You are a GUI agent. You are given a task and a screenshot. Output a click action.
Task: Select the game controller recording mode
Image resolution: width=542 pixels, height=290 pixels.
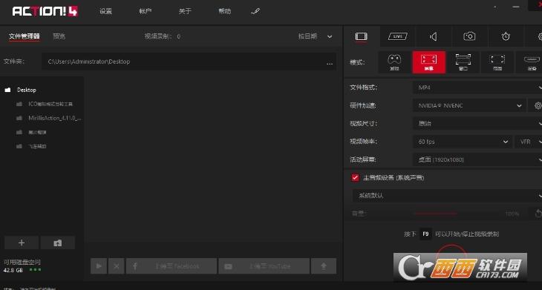394,62
